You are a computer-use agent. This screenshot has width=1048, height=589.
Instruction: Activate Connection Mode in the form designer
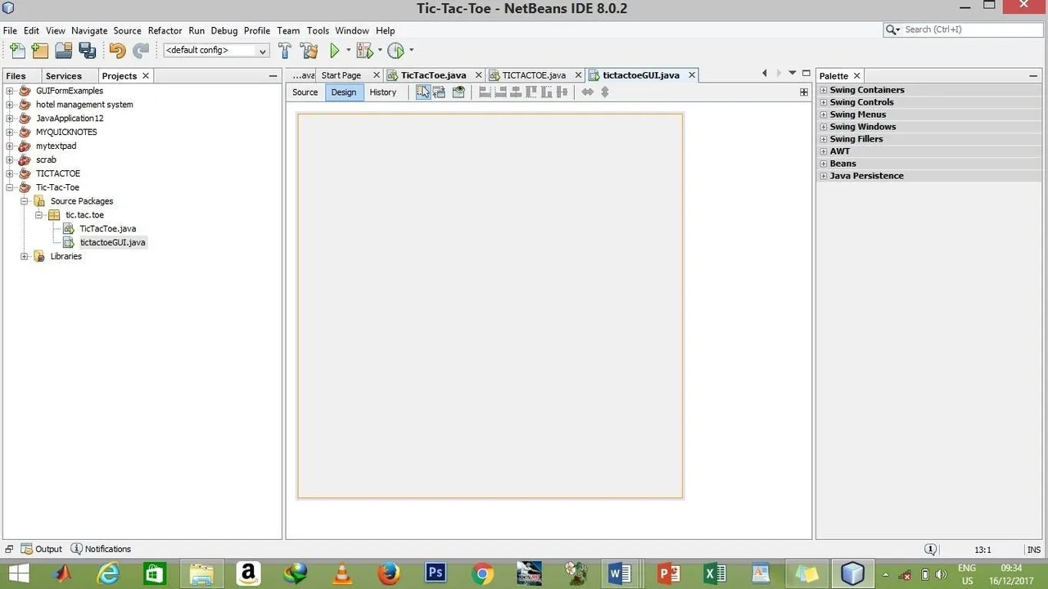click(x=440, y=92)
